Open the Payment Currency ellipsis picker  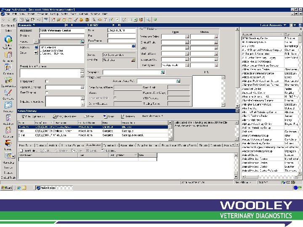coord(82,87)
